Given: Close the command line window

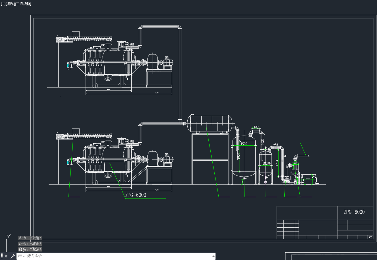Looking at the screenshot, I should pyautogui.click(x=6, y=256).
